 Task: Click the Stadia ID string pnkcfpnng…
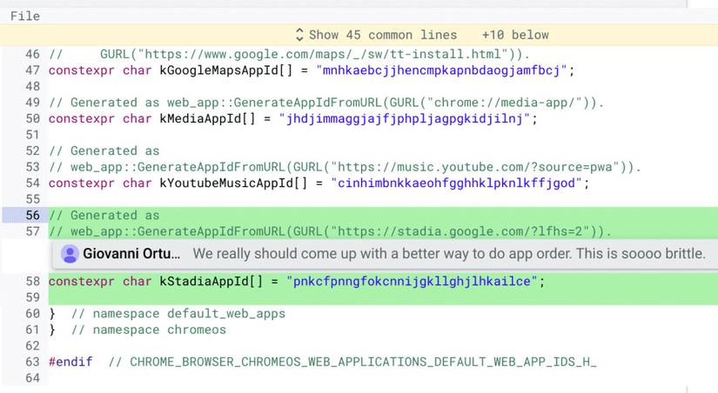tap(412, 282)
